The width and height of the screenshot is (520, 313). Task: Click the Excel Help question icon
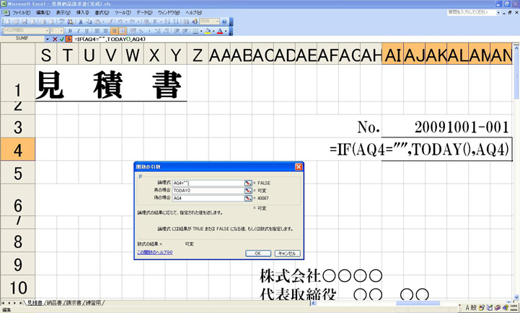[224, 22]
